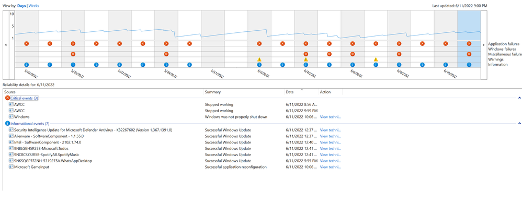The height and width of the screenshot is (203, 522).
Task: Click information icon for 5/23/2022
Action: (26, 65)
